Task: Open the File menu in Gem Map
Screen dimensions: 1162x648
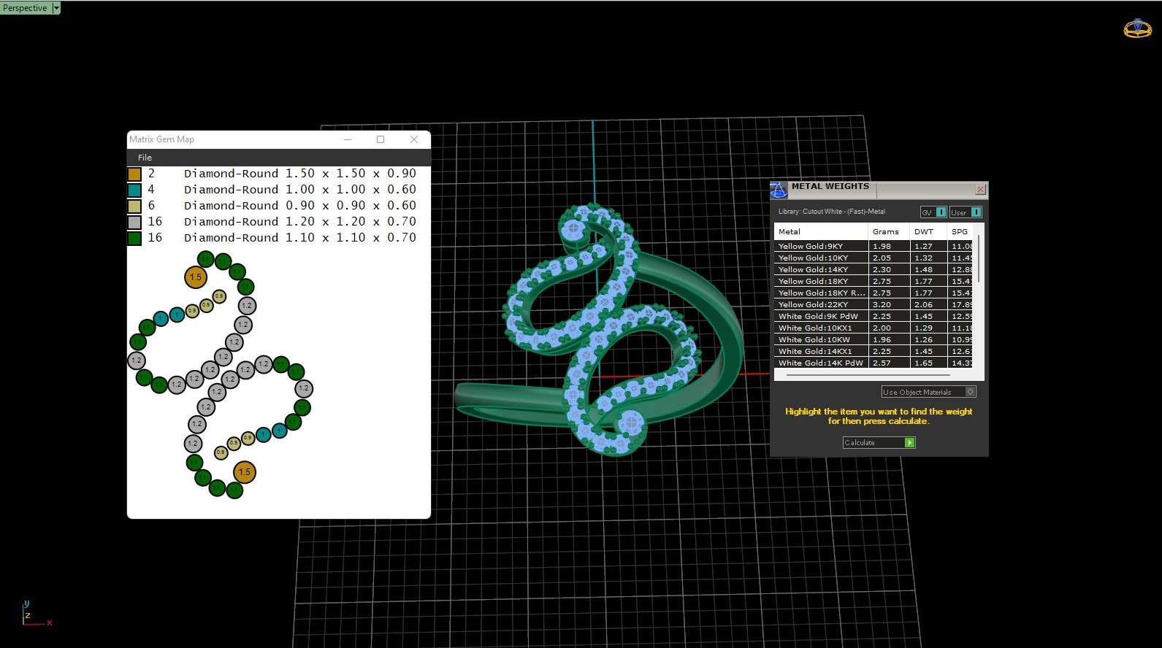Action: tap(145, 158)
